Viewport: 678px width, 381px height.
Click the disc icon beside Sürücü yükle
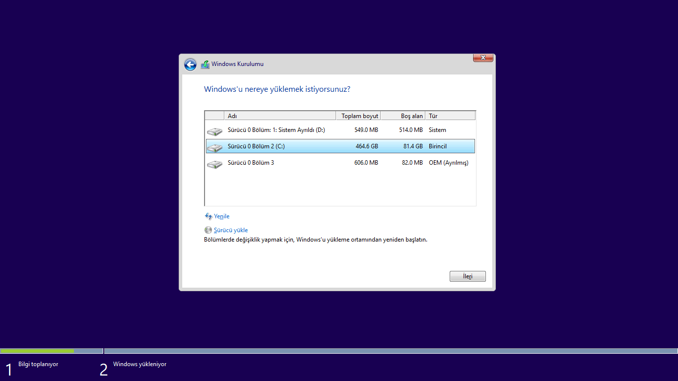tap(208, 230)
